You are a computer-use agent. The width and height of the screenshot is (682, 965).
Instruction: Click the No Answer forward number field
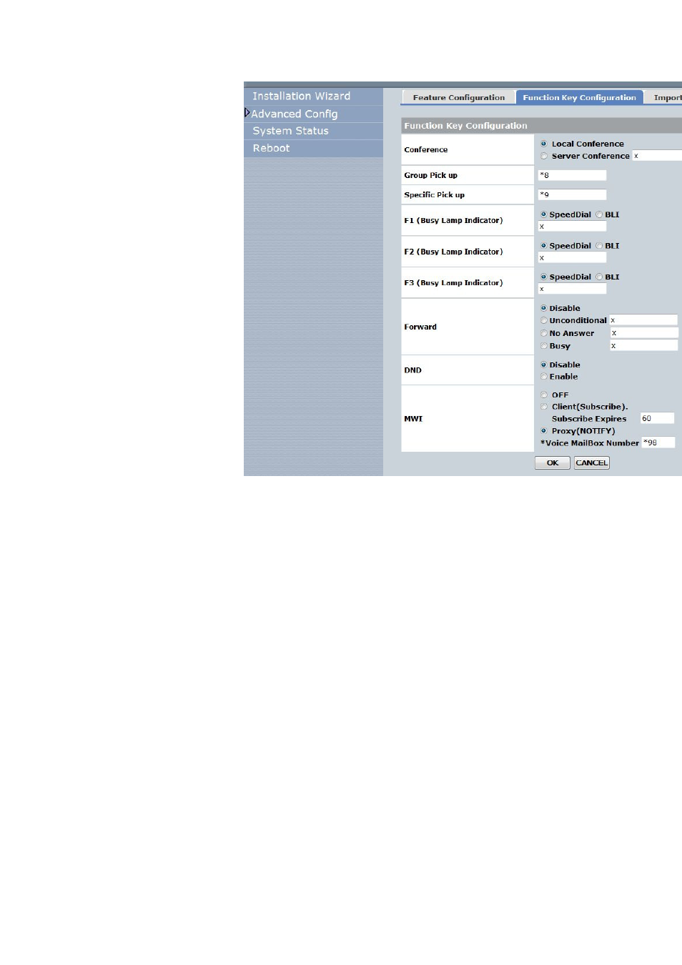click(x=643, y=333)
